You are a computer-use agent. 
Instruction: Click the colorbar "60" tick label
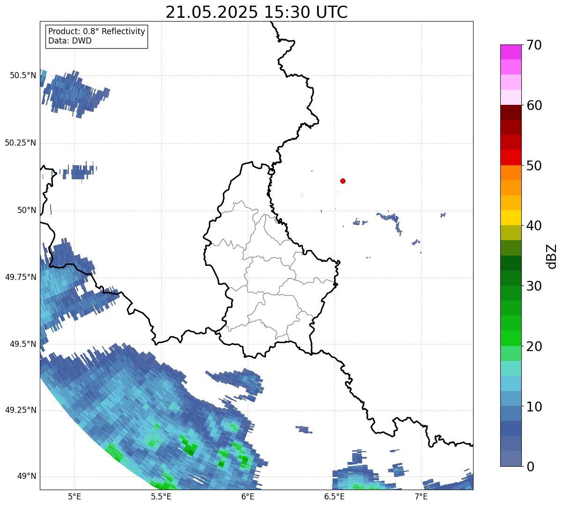pos(533,105)
